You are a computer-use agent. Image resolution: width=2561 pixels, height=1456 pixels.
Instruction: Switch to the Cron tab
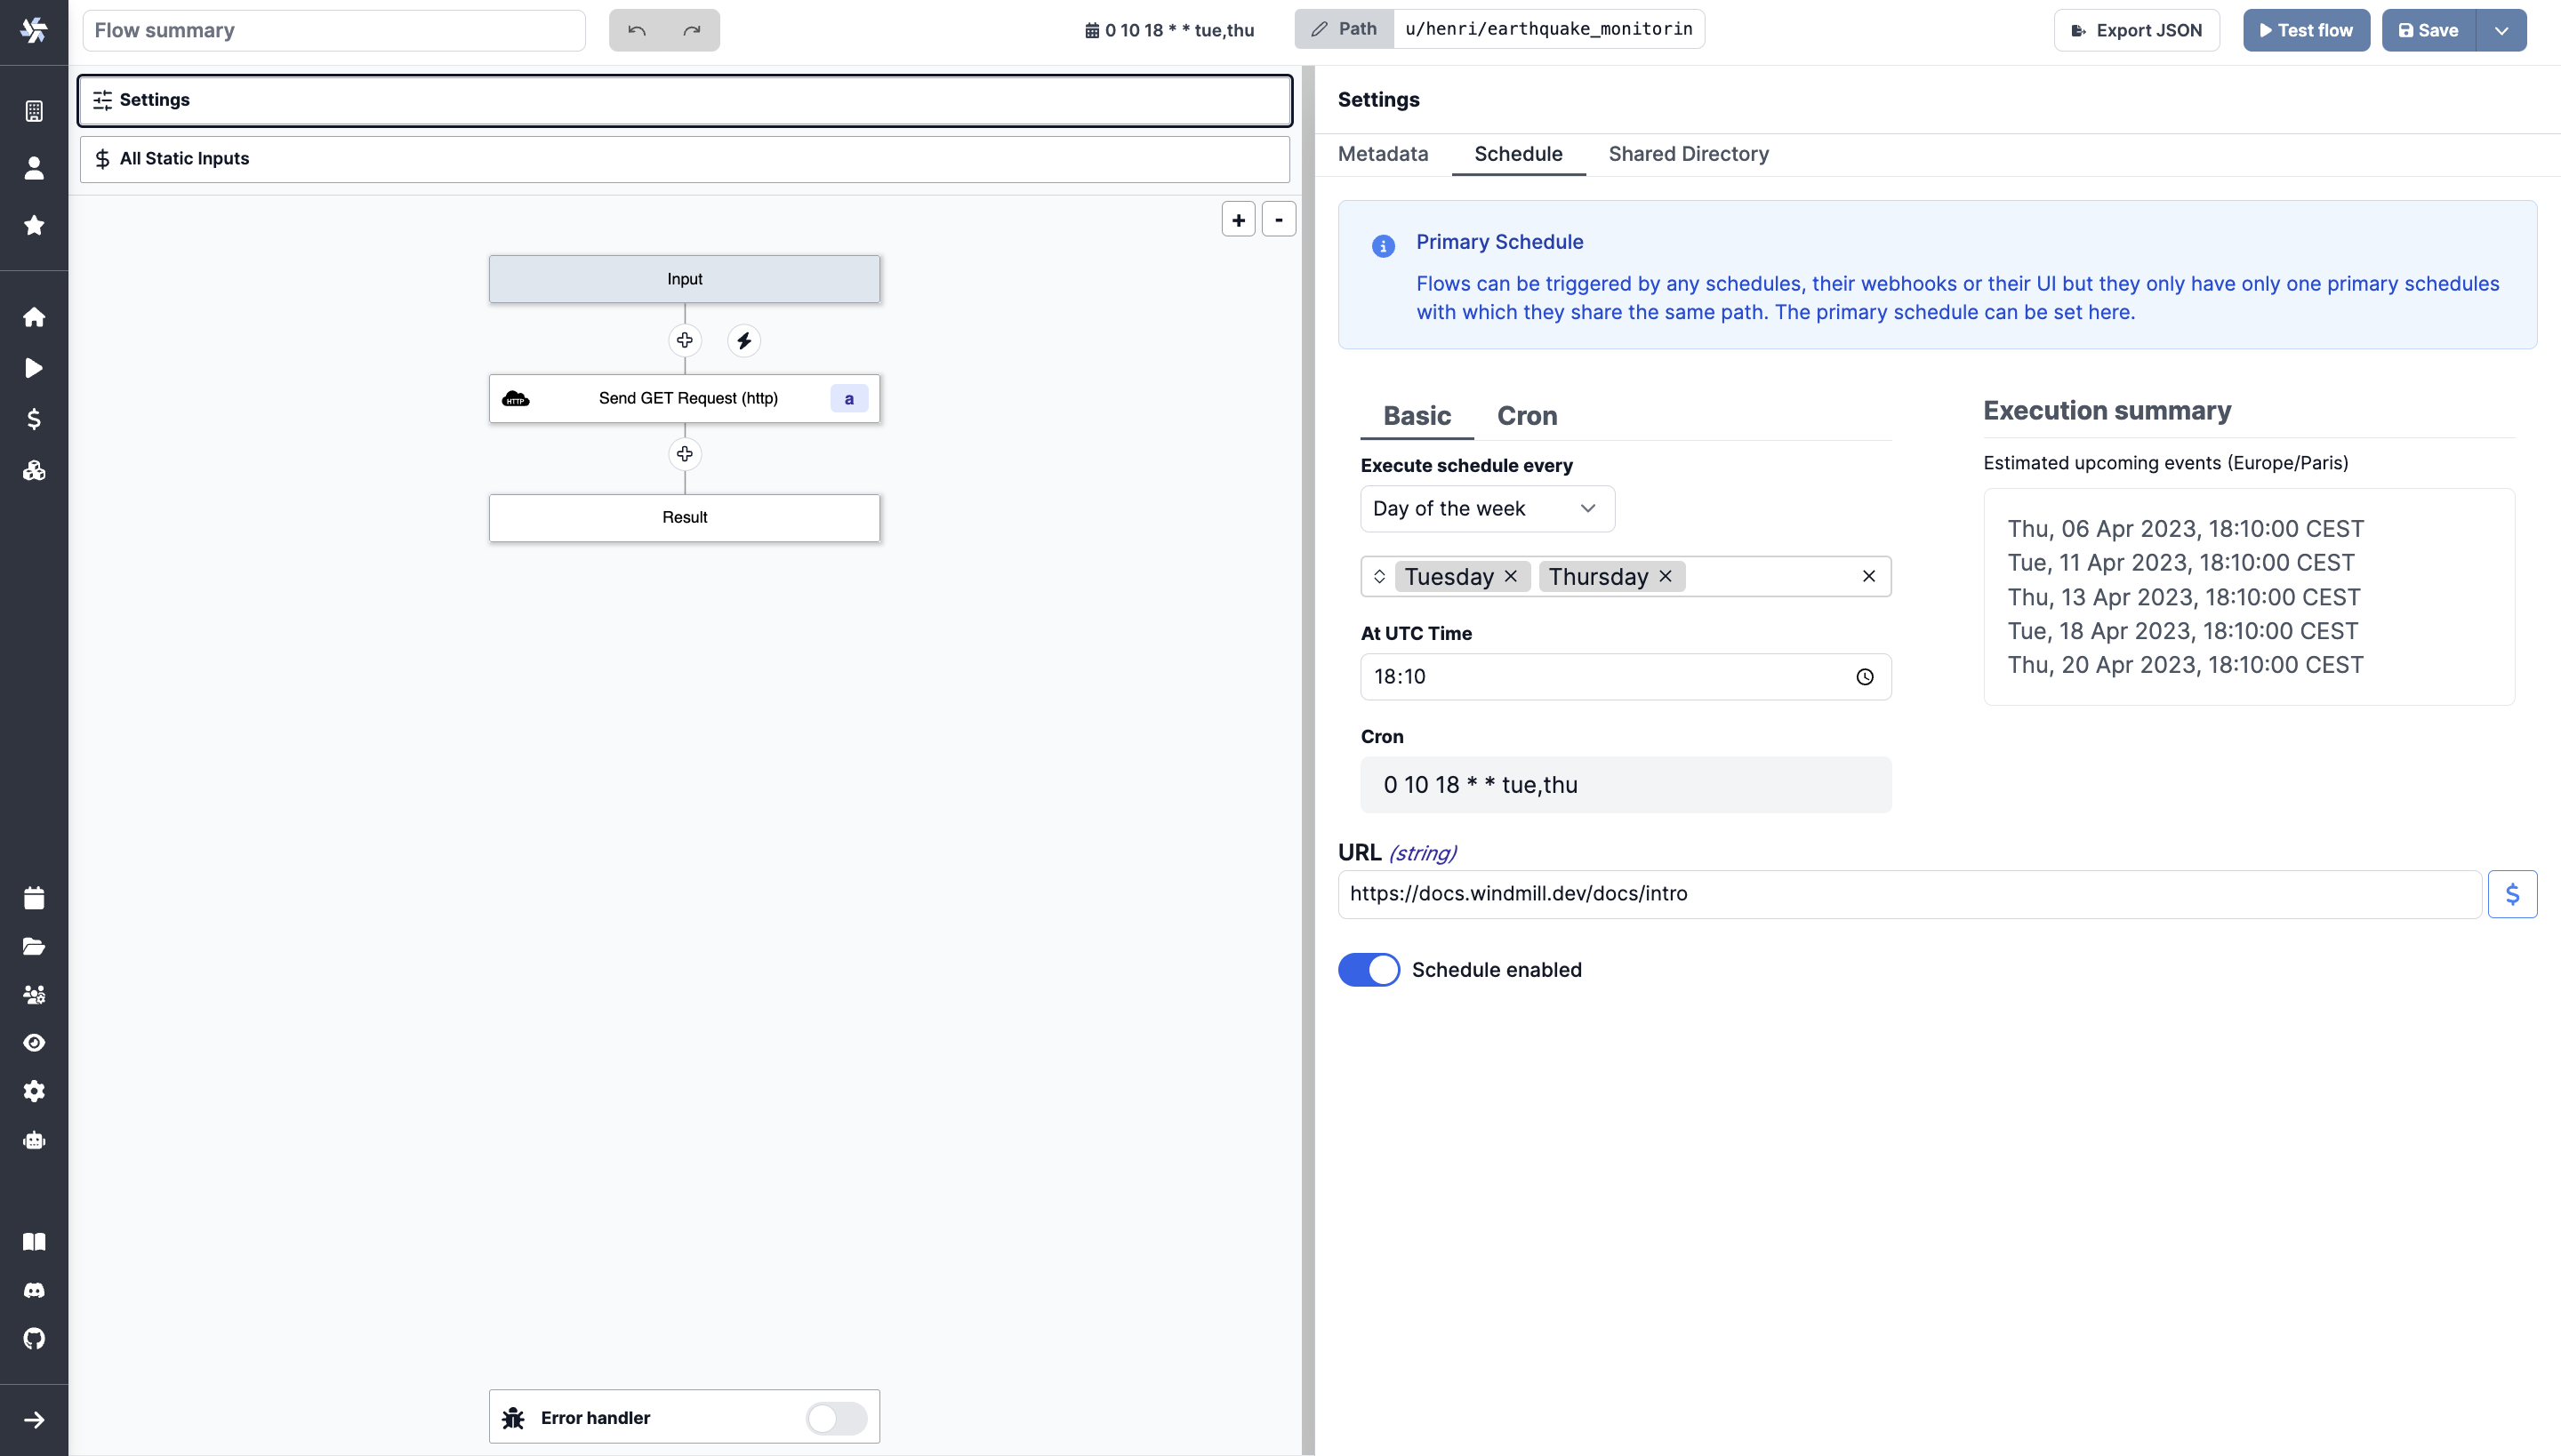1527,416
